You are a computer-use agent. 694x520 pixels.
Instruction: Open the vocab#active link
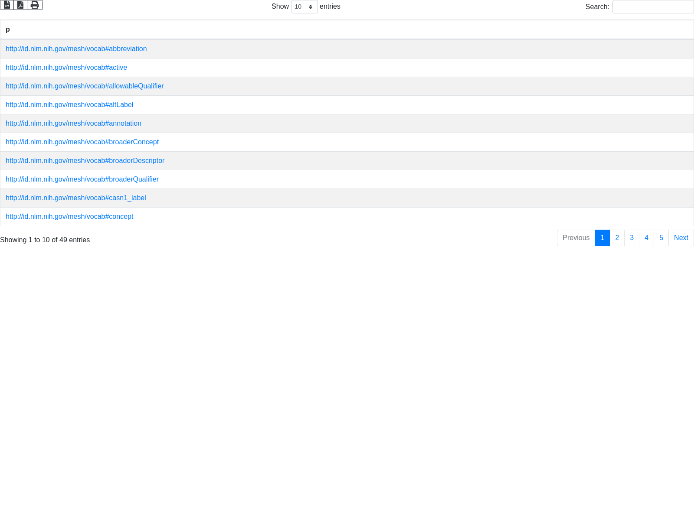[x=66, y=68]
